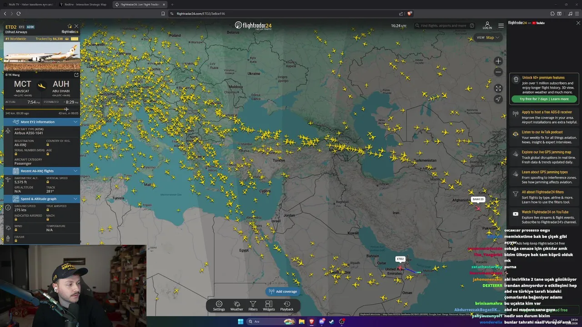Click the taskbar search box
The height and width of the screenshot is (327, 582).
270,322
